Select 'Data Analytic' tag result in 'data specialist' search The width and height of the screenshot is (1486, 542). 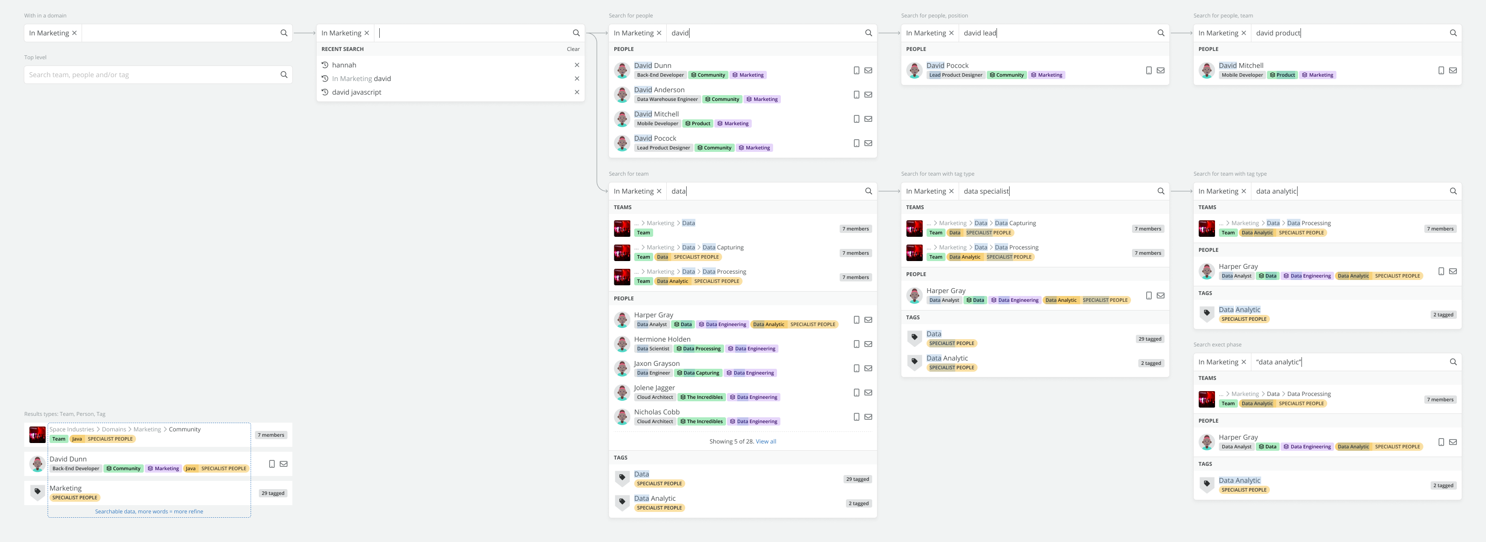click(x=946, y=358)
